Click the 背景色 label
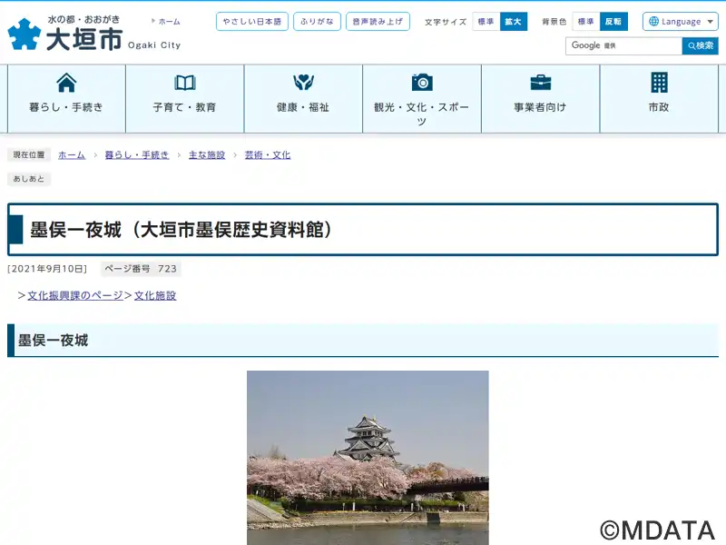The width and height of the screenshot is (726, 545). [554, 22]
